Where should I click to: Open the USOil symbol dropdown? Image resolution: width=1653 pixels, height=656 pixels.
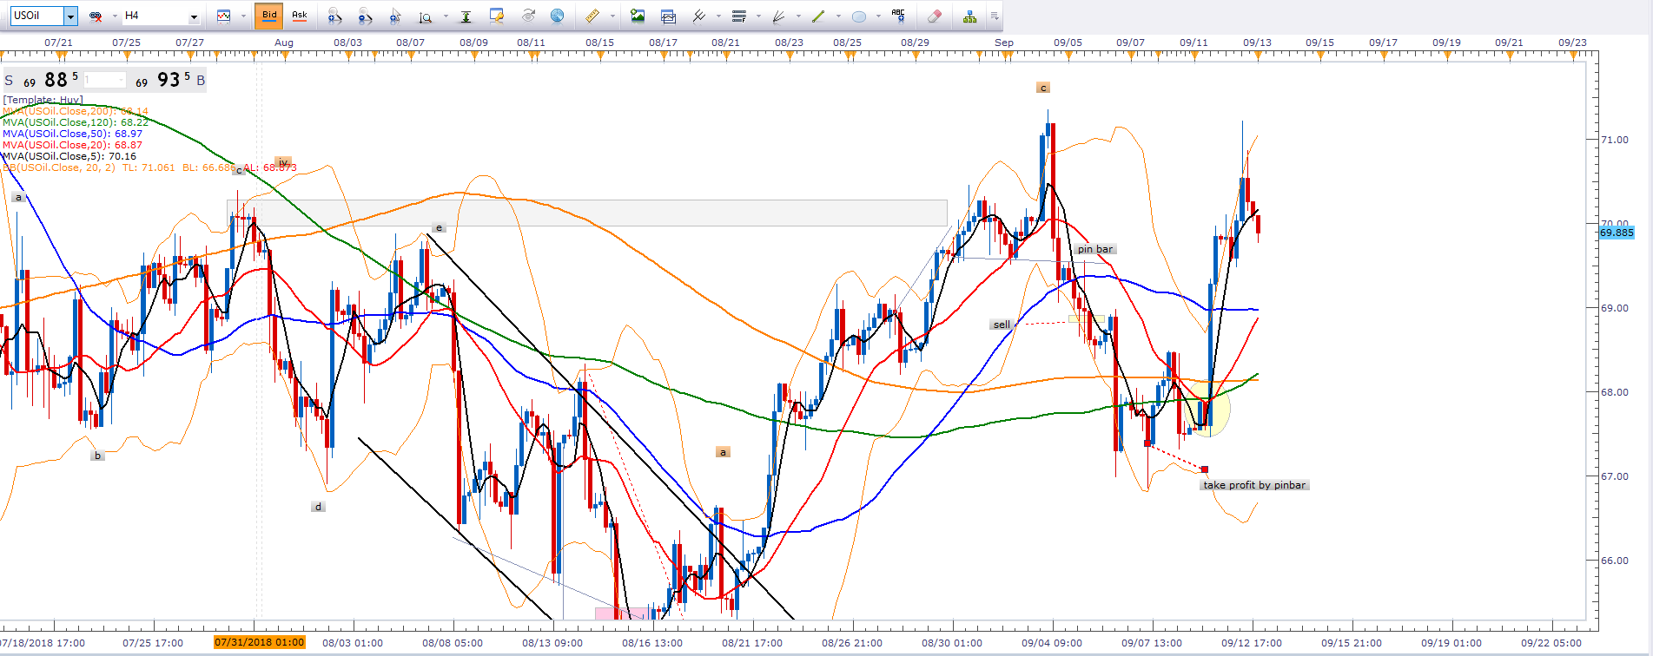tap(70, 16)
